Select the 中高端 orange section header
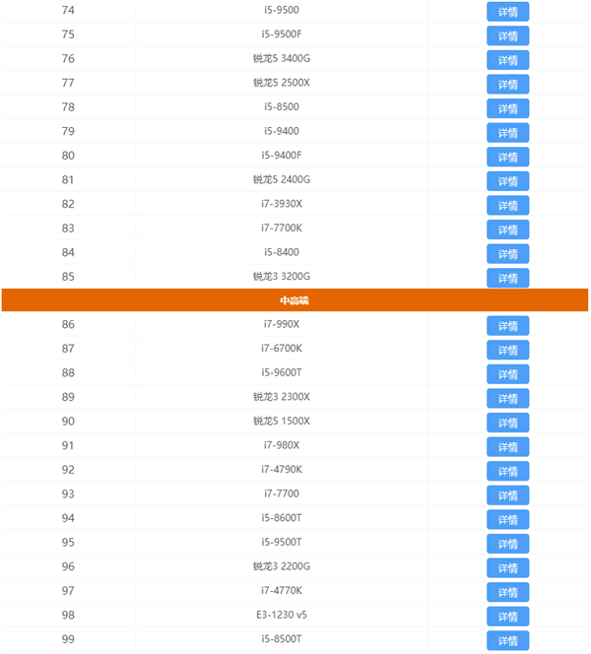Viewport: 591px width, 654px height. point(295,299)
